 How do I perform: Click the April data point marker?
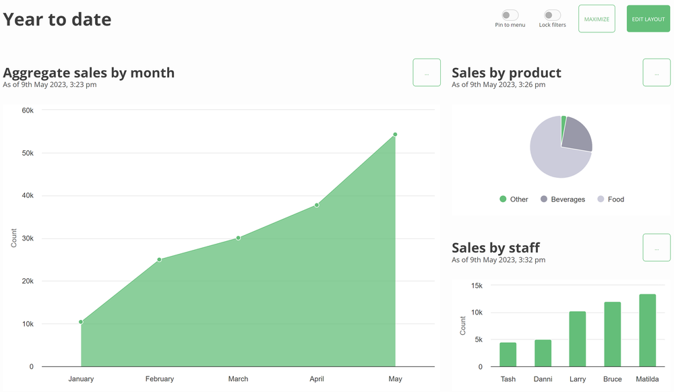pyautogui.click(x=317, y=205)
